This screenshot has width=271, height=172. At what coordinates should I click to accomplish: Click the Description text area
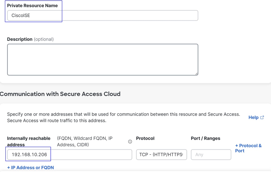103,59
